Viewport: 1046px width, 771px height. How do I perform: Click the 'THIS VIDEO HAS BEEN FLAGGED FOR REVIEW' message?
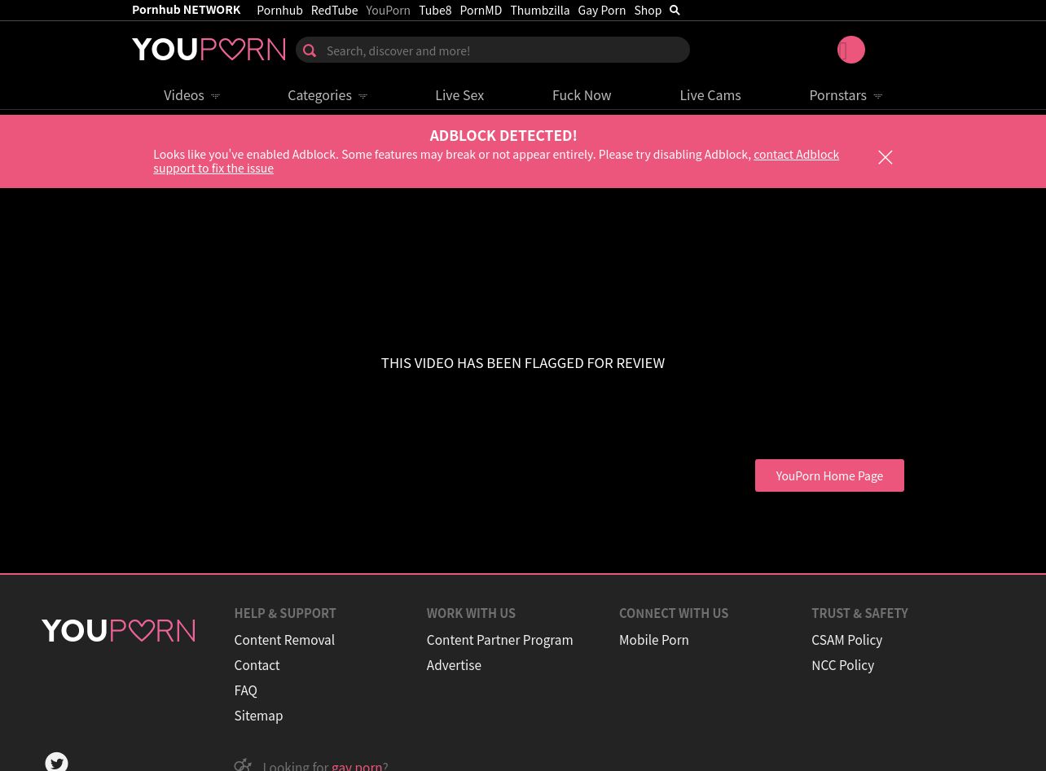[x=523, y=363]
